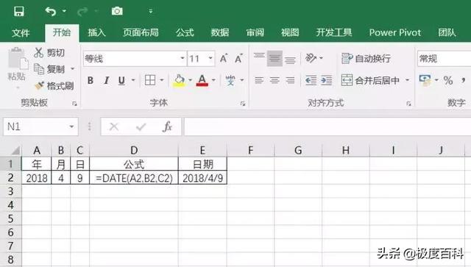Click the increase indent icon
Image resolution: width=471 pixels, height=267 pixels.
[327, 80]
